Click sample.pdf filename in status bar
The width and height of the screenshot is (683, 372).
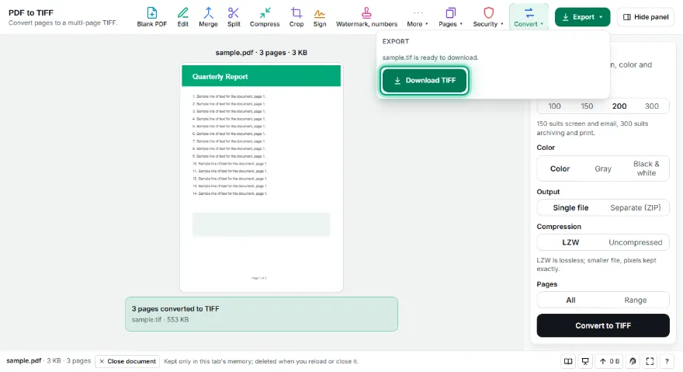[x=23, y=360]
